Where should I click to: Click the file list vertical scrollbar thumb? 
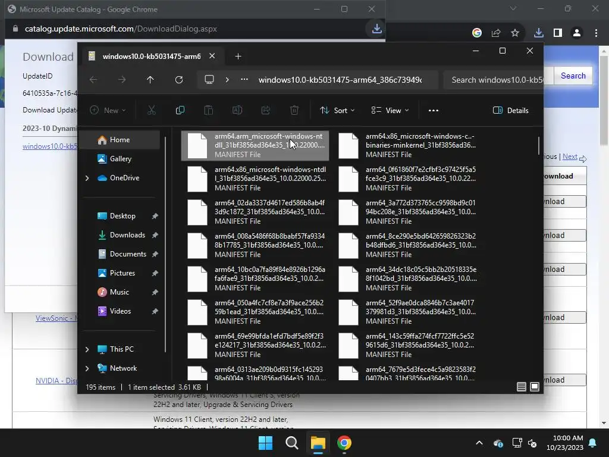pos(538,146)
